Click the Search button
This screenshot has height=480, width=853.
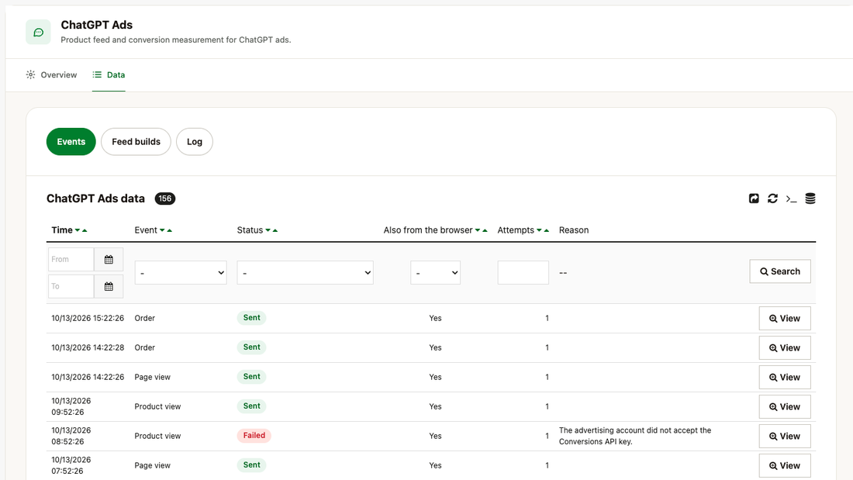(x=780, y=271)
